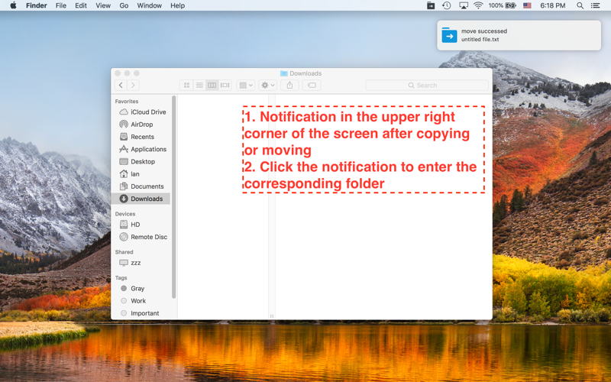Open the Edit menu
611x382 pixels.
[81, 5]
